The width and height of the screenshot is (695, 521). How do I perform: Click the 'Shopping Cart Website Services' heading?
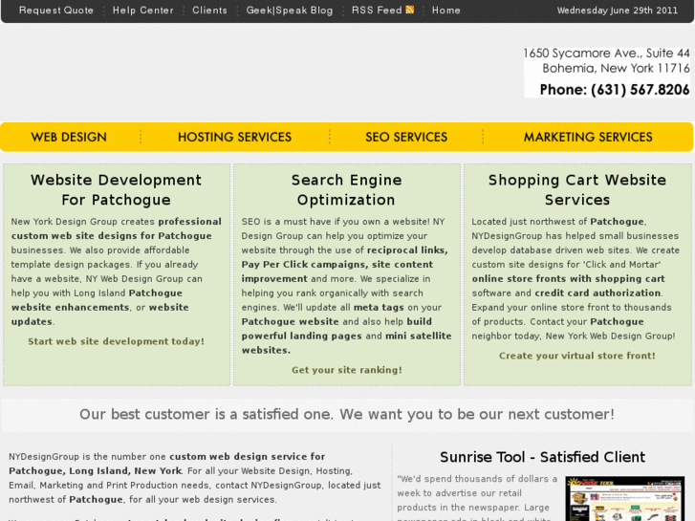[577, 190]
